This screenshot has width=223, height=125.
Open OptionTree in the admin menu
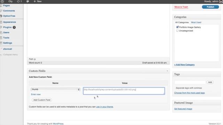click(x=9, y=16)
